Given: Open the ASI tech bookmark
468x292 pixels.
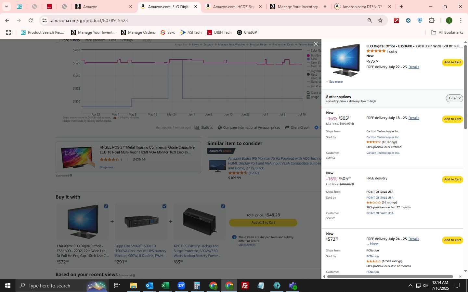Looking at the screenshot, I should 191,32.
